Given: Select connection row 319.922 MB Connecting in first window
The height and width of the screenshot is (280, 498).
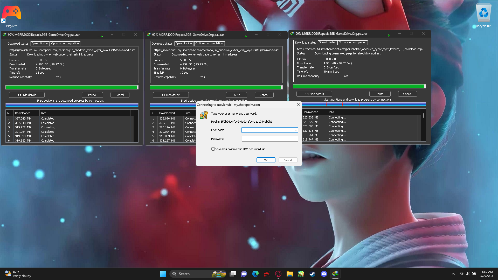Looking at the screenshot, I should (x=70, y=127).
